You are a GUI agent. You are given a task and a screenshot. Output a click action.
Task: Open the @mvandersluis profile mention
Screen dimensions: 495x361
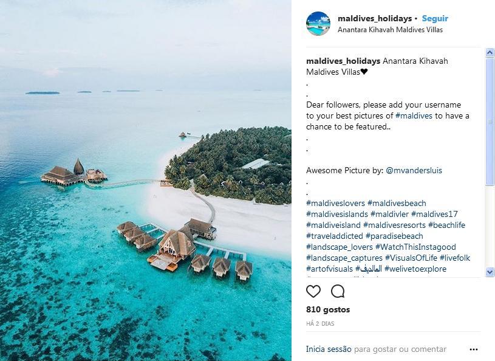(x=414, y=171)
